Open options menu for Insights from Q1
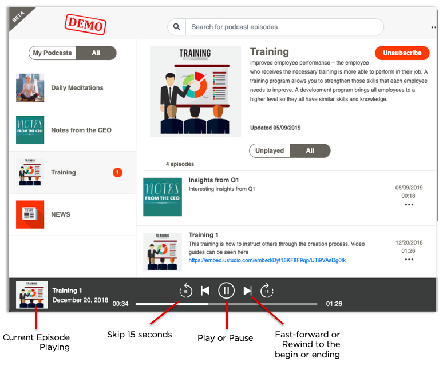Screen dimensions: 443x370 [409, 205]
